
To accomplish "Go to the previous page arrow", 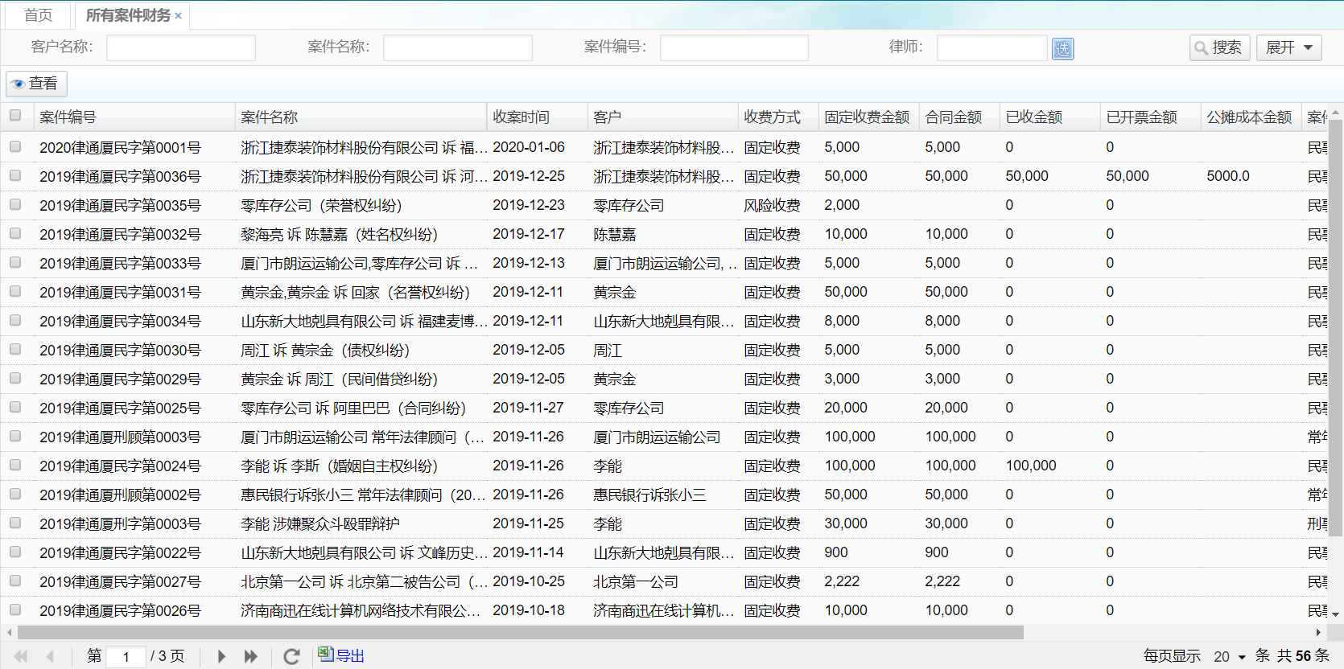I will click(50, 656).
